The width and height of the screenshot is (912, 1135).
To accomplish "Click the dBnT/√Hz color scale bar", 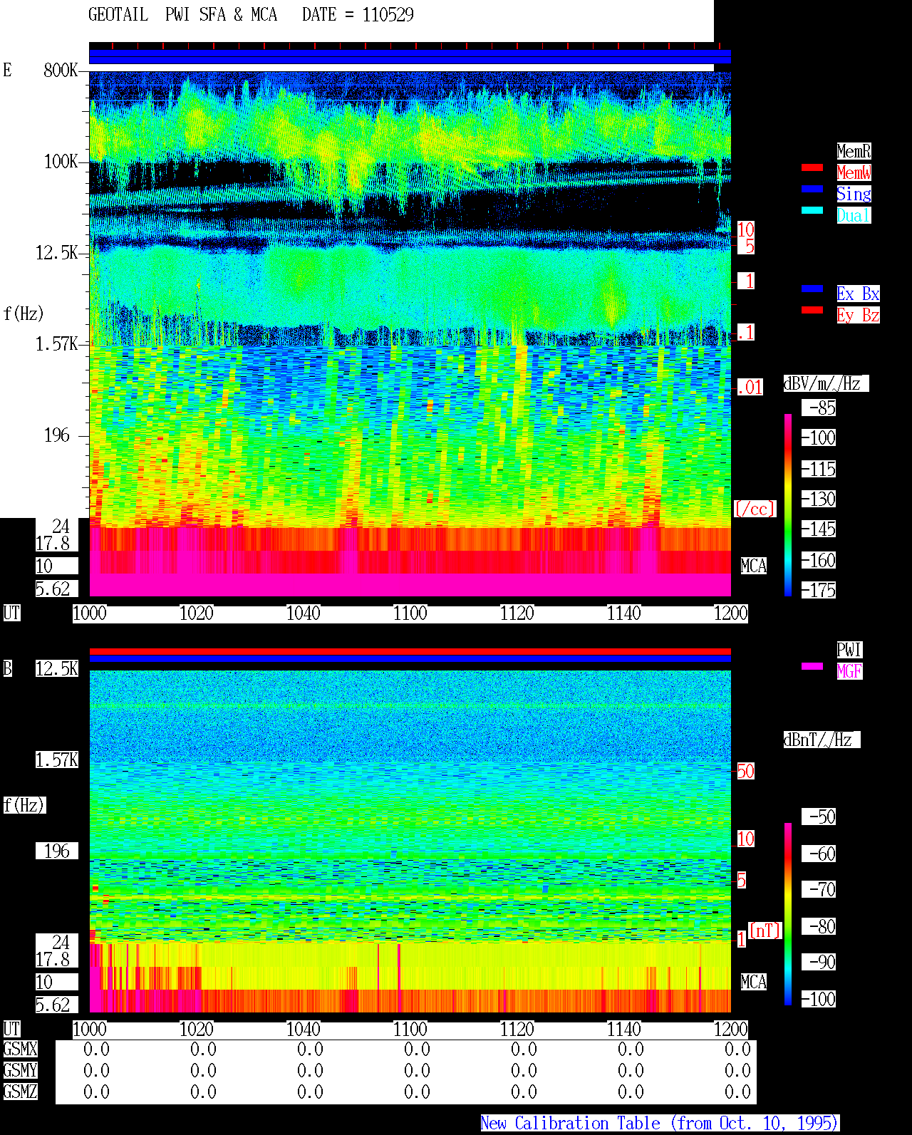I will [x=788, y=914].
